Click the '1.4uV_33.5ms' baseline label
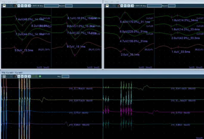 click(181, 52)
